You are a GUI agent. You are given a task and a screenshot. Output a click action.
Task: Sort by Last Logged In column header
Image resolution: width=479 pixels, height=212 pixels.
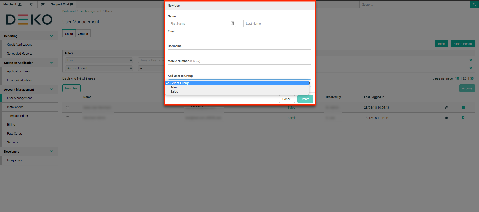[374, 97]
